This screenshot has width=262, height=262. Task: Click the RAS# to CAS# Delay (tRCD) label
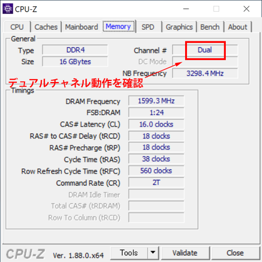tap(75, 136)
